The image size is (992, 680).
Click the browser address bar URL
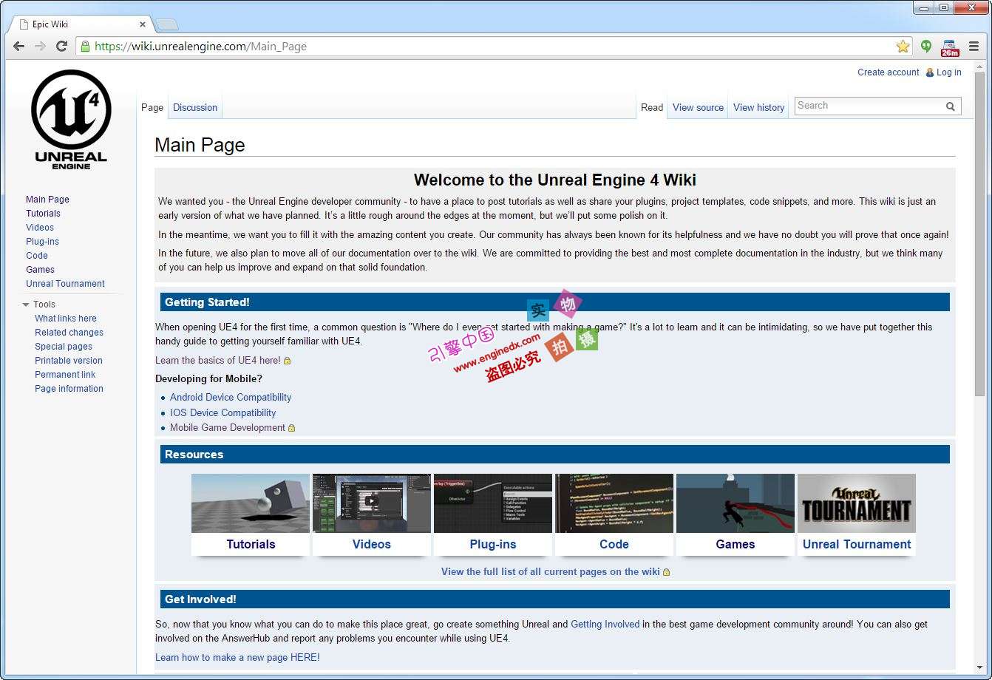(200, 47)
